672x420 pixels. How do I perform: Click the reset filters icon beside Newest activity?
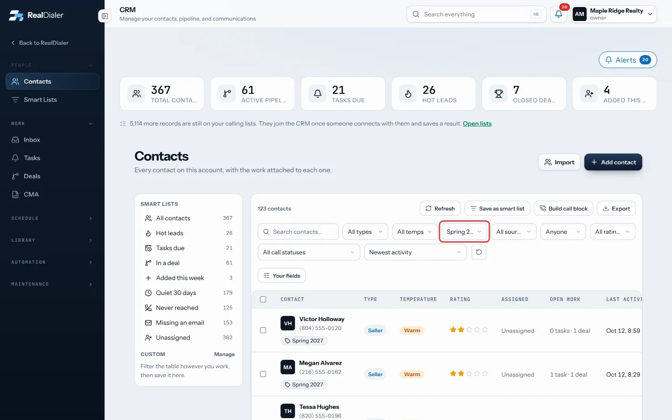[478, 252]
